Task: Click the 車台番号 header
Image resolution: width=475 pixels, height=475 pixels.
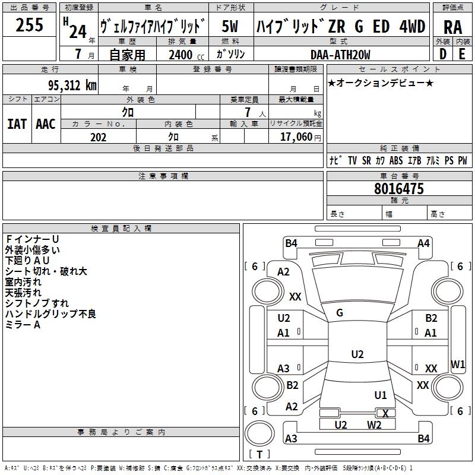Action: [x=399, y=176]
